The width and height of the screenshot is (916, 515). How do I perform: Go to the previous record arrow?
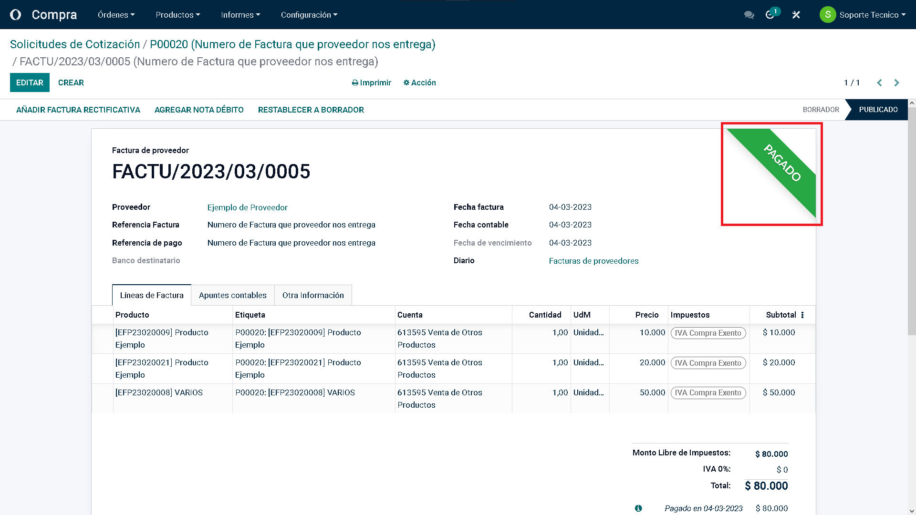pyautogui.click(x=879, y=82)
